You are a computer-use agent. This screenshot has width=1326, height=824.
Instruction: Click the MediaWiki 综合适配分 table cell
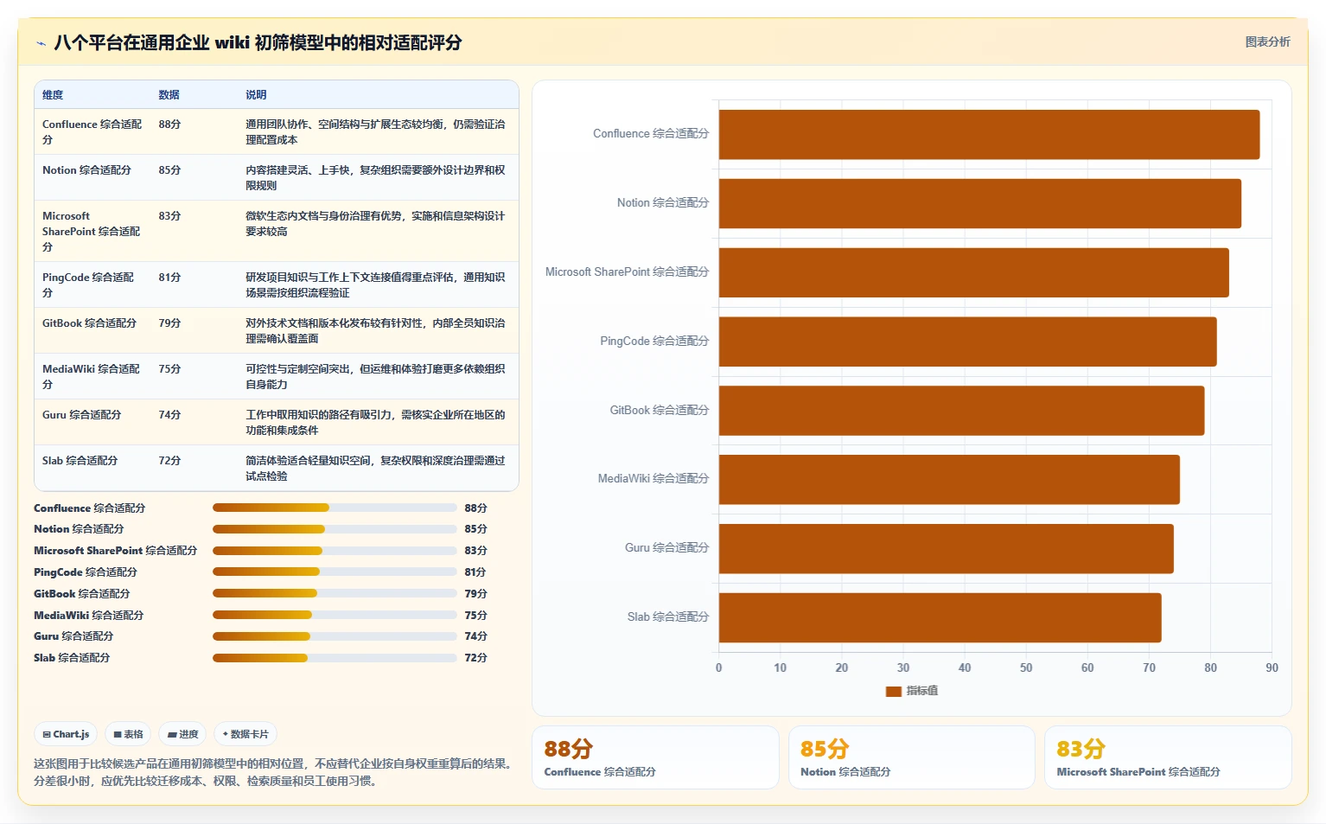pos(92,376)
